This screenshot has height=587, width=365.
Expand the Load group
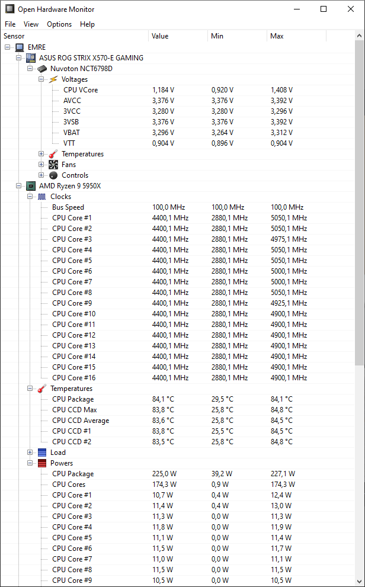(x=30, y=453)
